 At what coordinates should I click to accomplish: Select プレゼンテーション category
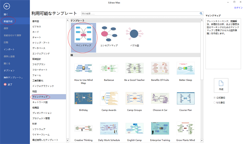pyautogui.click(x=42, y=113)
